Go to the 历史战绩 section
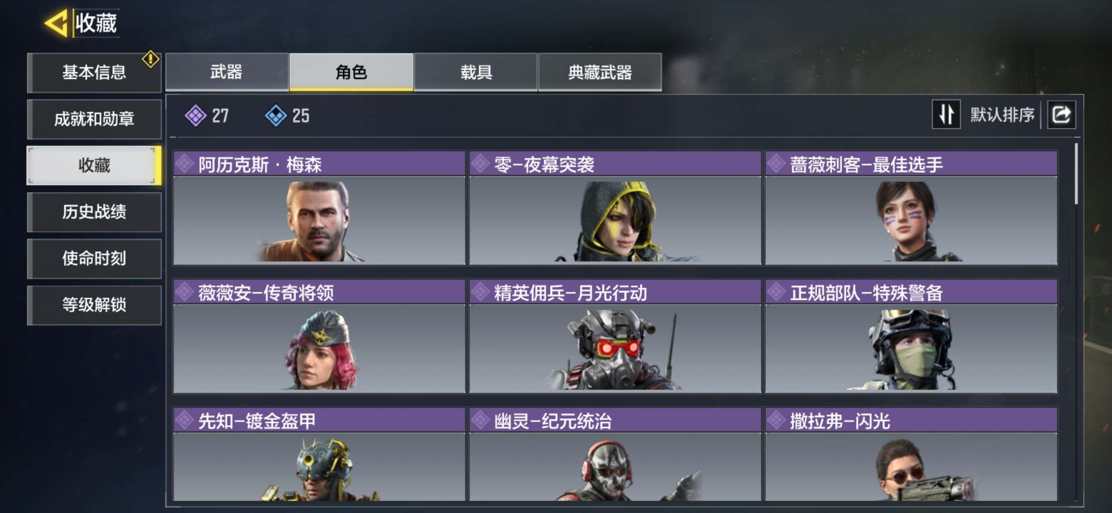Screen dimensions: 1112x513 coord(94,212)
